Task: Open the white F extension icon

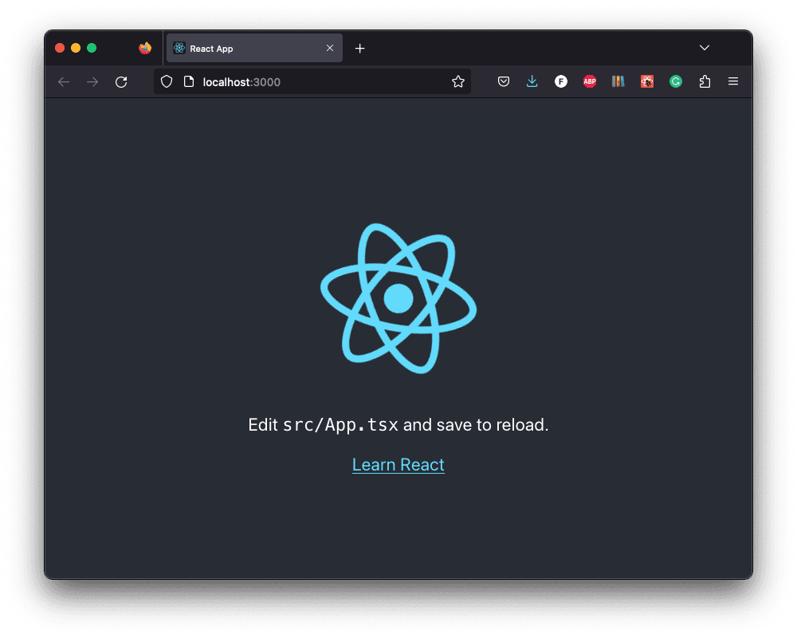Action: pyautogui.click(x=560, y=81)
